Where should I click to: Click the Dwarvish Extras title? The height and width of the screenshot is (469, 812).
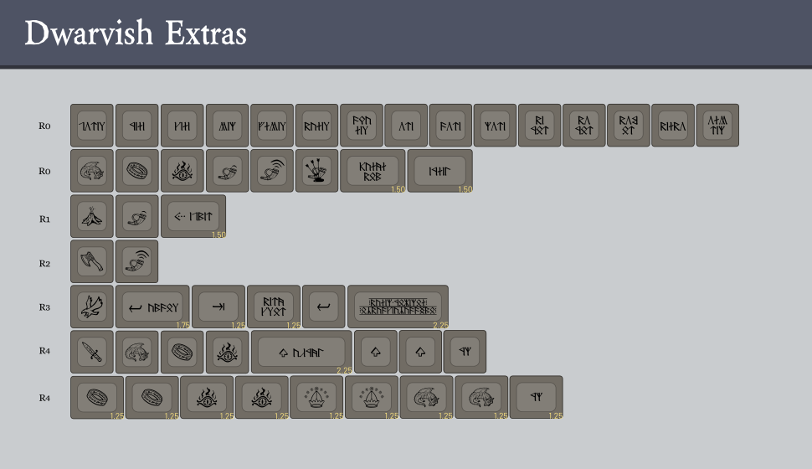point(136,33)
